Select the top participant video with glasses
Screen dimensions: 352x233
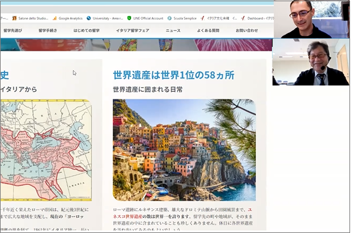pos(312,19)
